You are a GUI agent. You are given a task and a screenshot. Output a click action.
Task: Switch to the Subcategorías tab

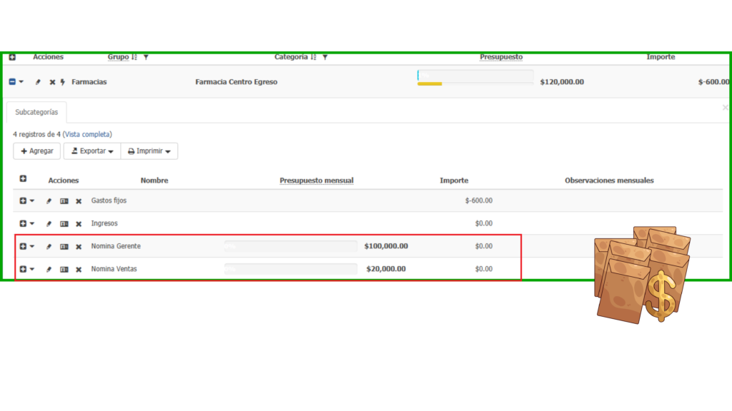click(x=36, y=112)
